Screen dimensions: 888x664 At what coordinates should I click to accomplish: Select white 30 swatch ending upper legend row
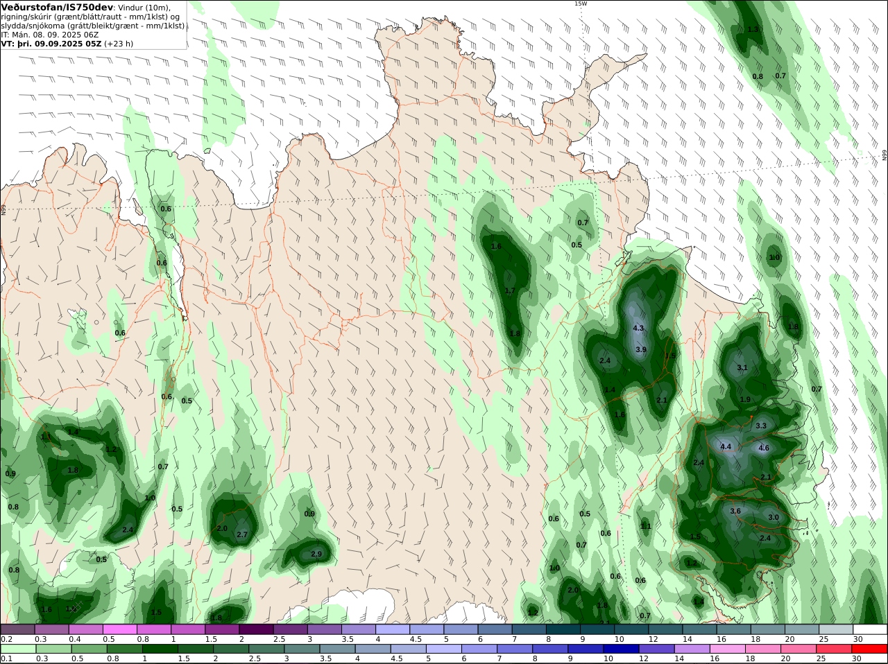click(871, 629)
